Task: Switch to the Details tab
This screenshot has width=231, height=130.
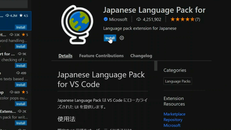Action: (65, 56)
